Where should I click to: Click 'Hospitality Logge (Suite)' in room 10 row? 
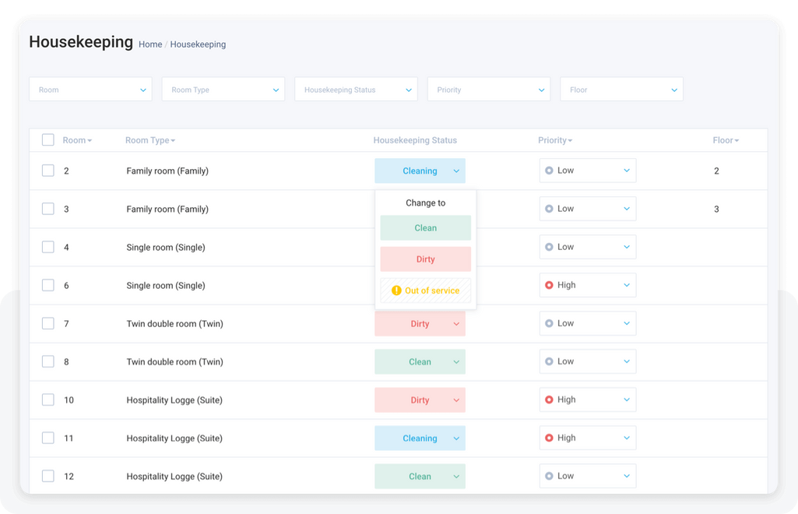(174, 400)
